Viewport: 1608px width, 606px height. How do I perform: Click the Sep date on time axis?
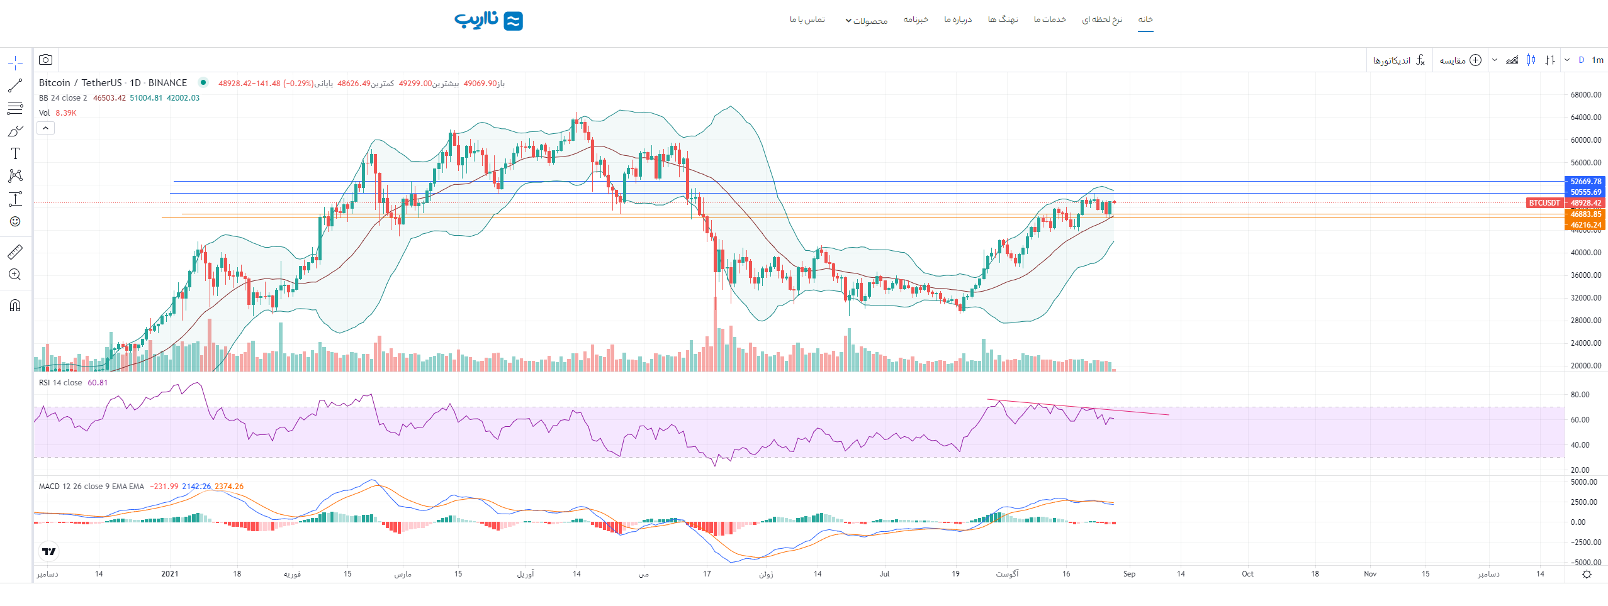[1129, 574]
